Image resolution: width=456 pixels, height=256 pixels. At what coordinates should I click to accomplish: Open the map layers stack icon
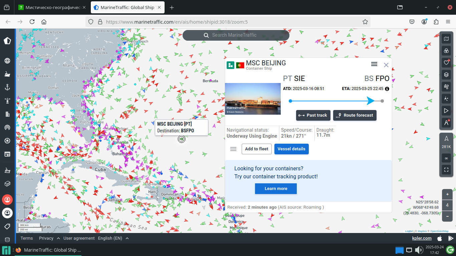tap(446, 75)
